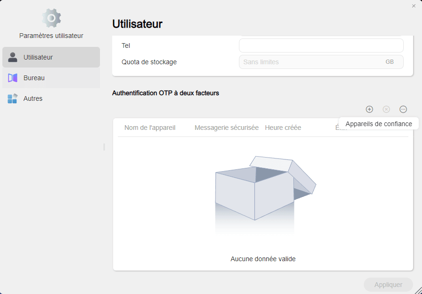Click the Aucune donnée valide message
This screenshot has height=294, width=422.
click(263, 259)
